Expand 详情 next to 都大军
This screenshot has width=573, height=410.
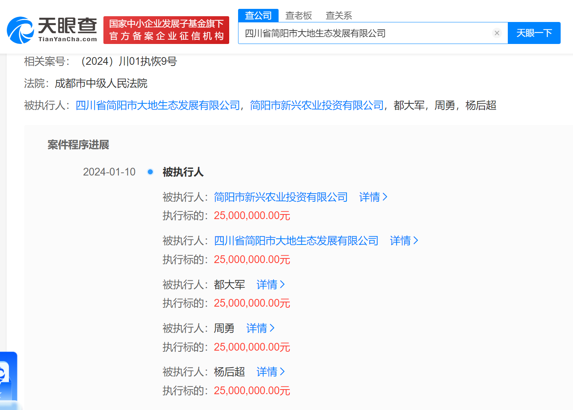pyautogui.click(x=270, y=285)
